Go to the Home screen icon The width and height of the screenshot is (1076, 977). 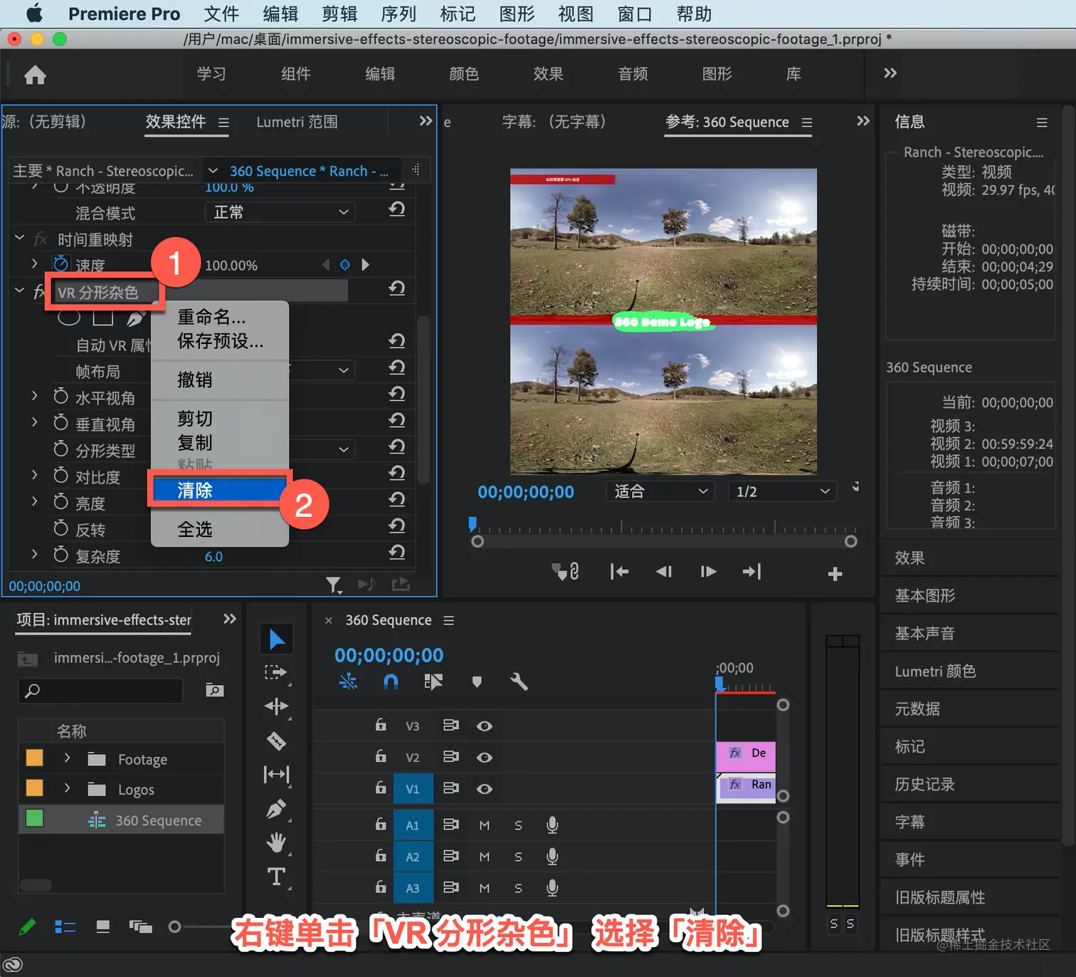click(35, 75)
